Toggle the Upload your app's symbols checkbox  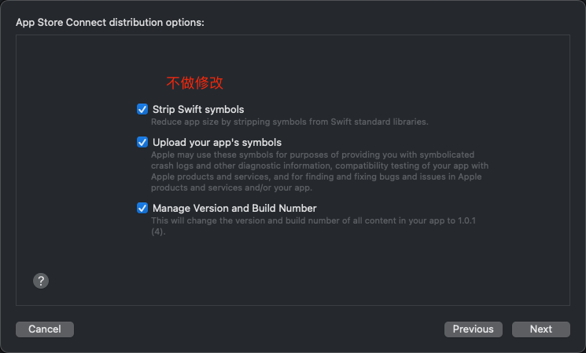[142, 142]
